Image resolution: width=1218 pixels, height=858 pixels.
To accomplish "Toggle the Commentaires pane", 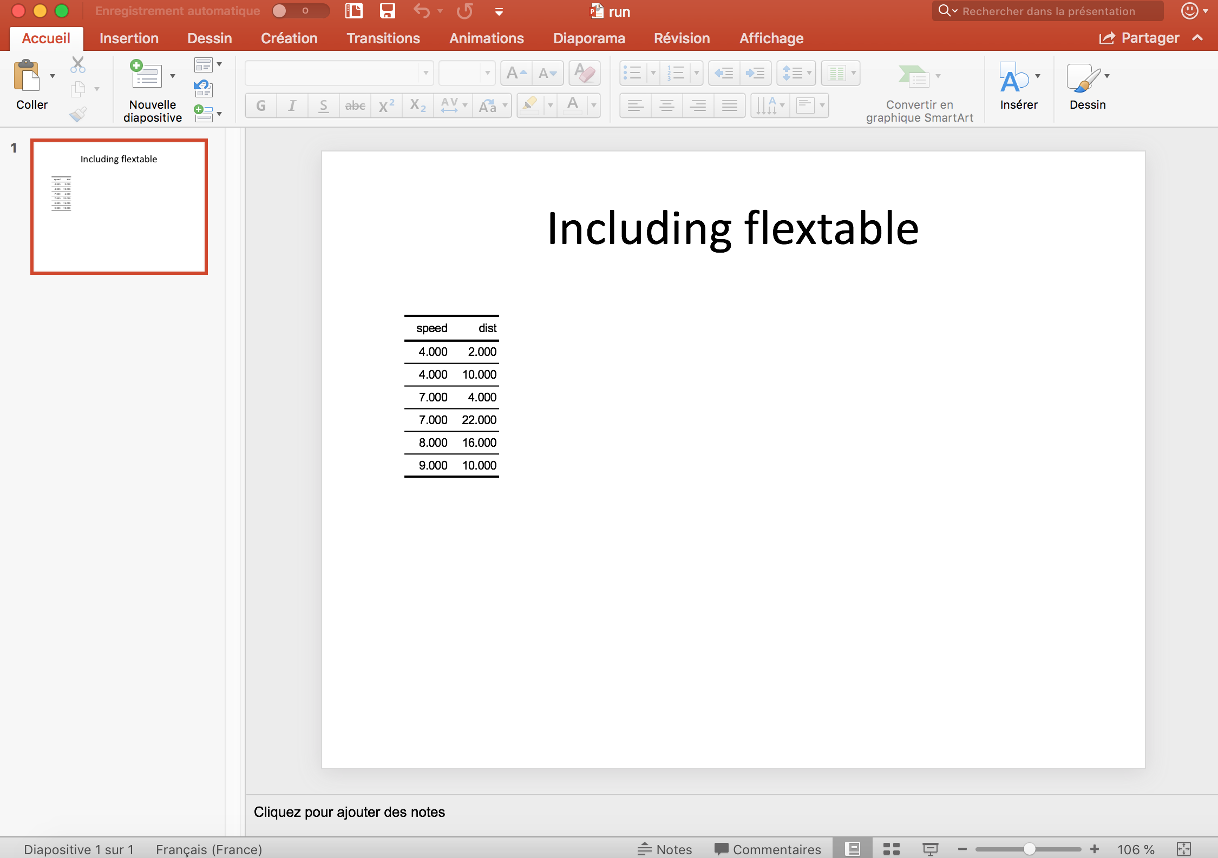I will (x=768, y=848).
